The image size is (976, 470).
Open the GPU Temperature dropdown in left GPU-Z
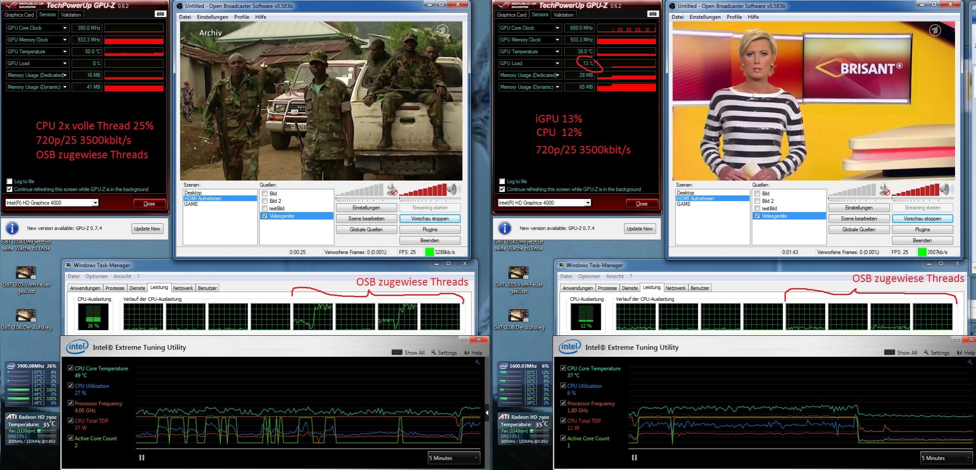point(65,52)
